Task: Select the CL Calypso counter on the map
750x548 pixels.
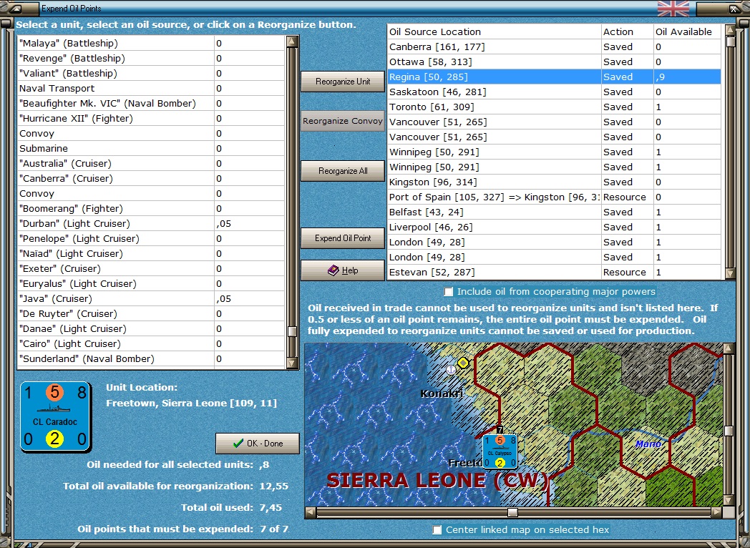Action: click(500, 452)
